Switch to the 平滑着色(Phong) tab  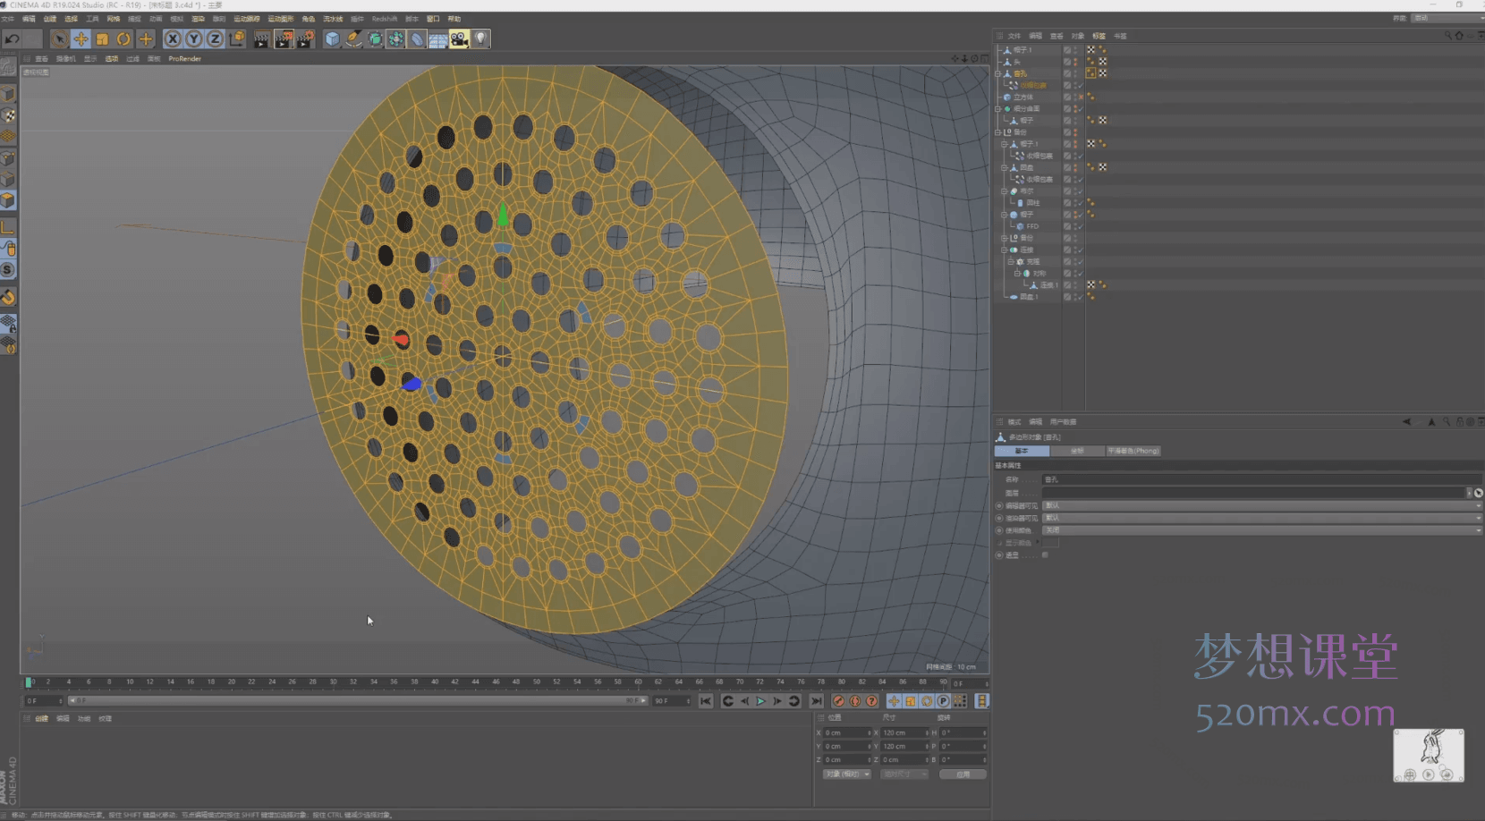click(x=1133, y=451)
